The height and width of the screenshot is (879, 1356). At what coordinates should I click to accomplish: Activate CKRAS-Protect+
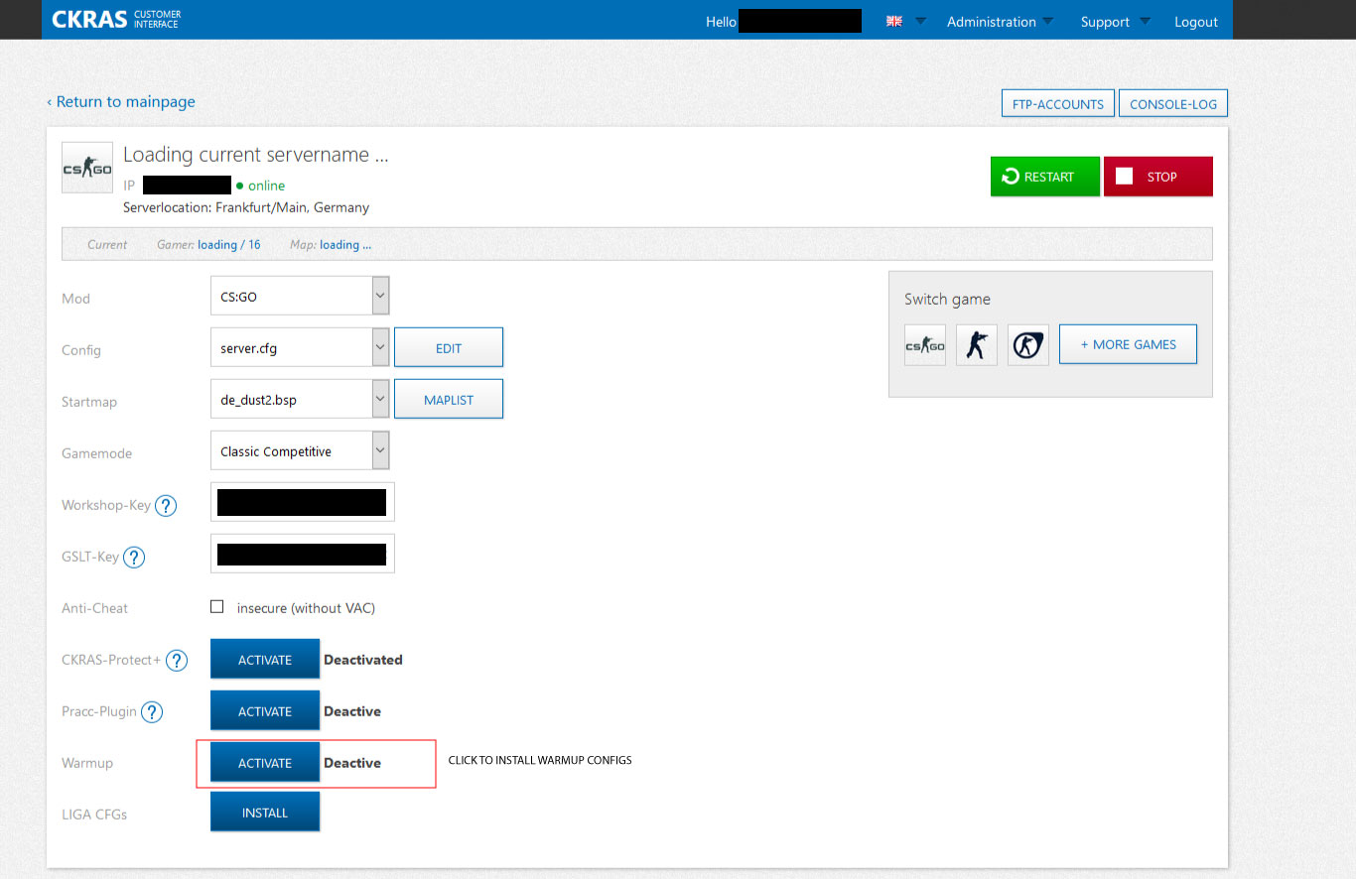click(x=265, y=660)
